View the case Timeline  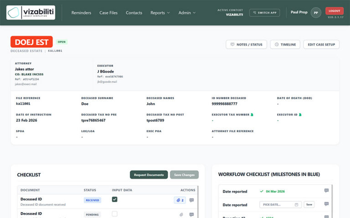(x=285, y=45)
